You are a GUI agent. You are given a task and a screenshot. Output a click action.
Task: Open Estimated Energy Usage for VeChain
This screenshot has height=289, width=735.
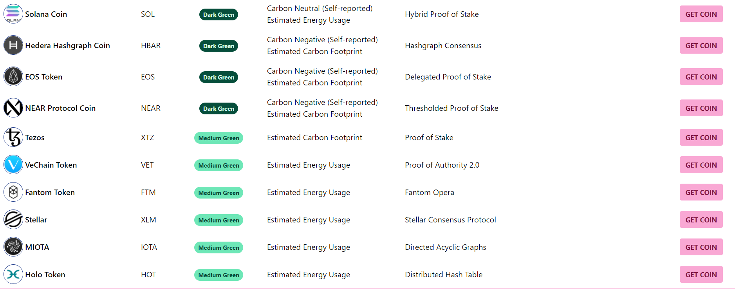coord(308,165)
